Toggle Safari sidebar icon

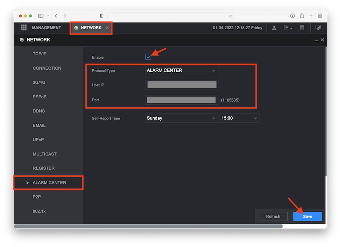[41, 16]
